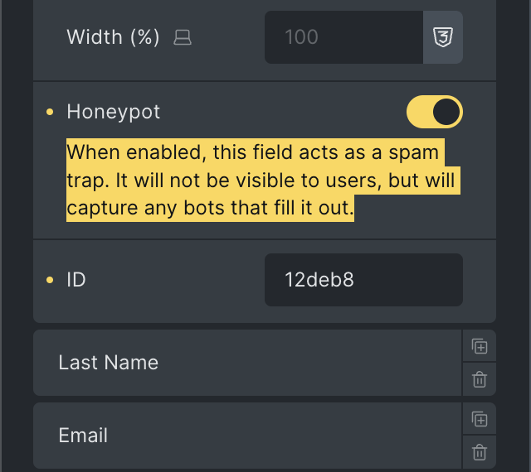
Task: Disable the Honeypot toggle switch
Action: point(434,112)
